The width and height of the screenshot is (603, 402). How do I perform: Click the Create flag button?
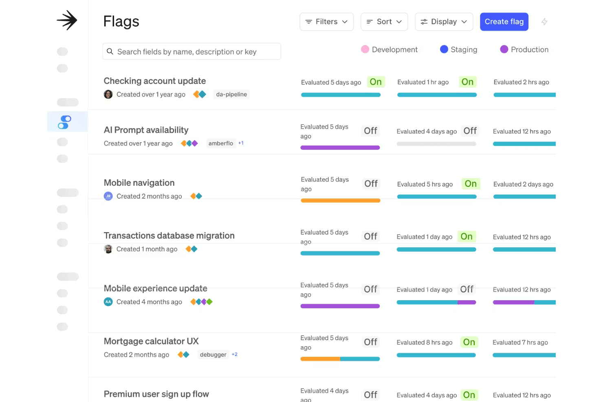(504, 22)
